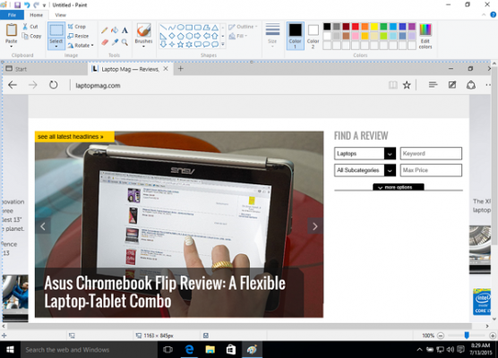Select the Pencil tool
Screen dimensions: 498x358
pyautogui.click(x=104, y=30)
